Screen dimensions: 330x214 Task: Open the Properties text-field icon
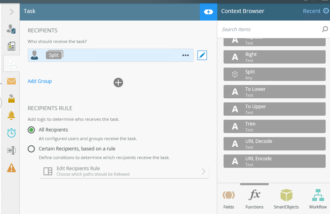pyautogui.click(x=11, y=150)
